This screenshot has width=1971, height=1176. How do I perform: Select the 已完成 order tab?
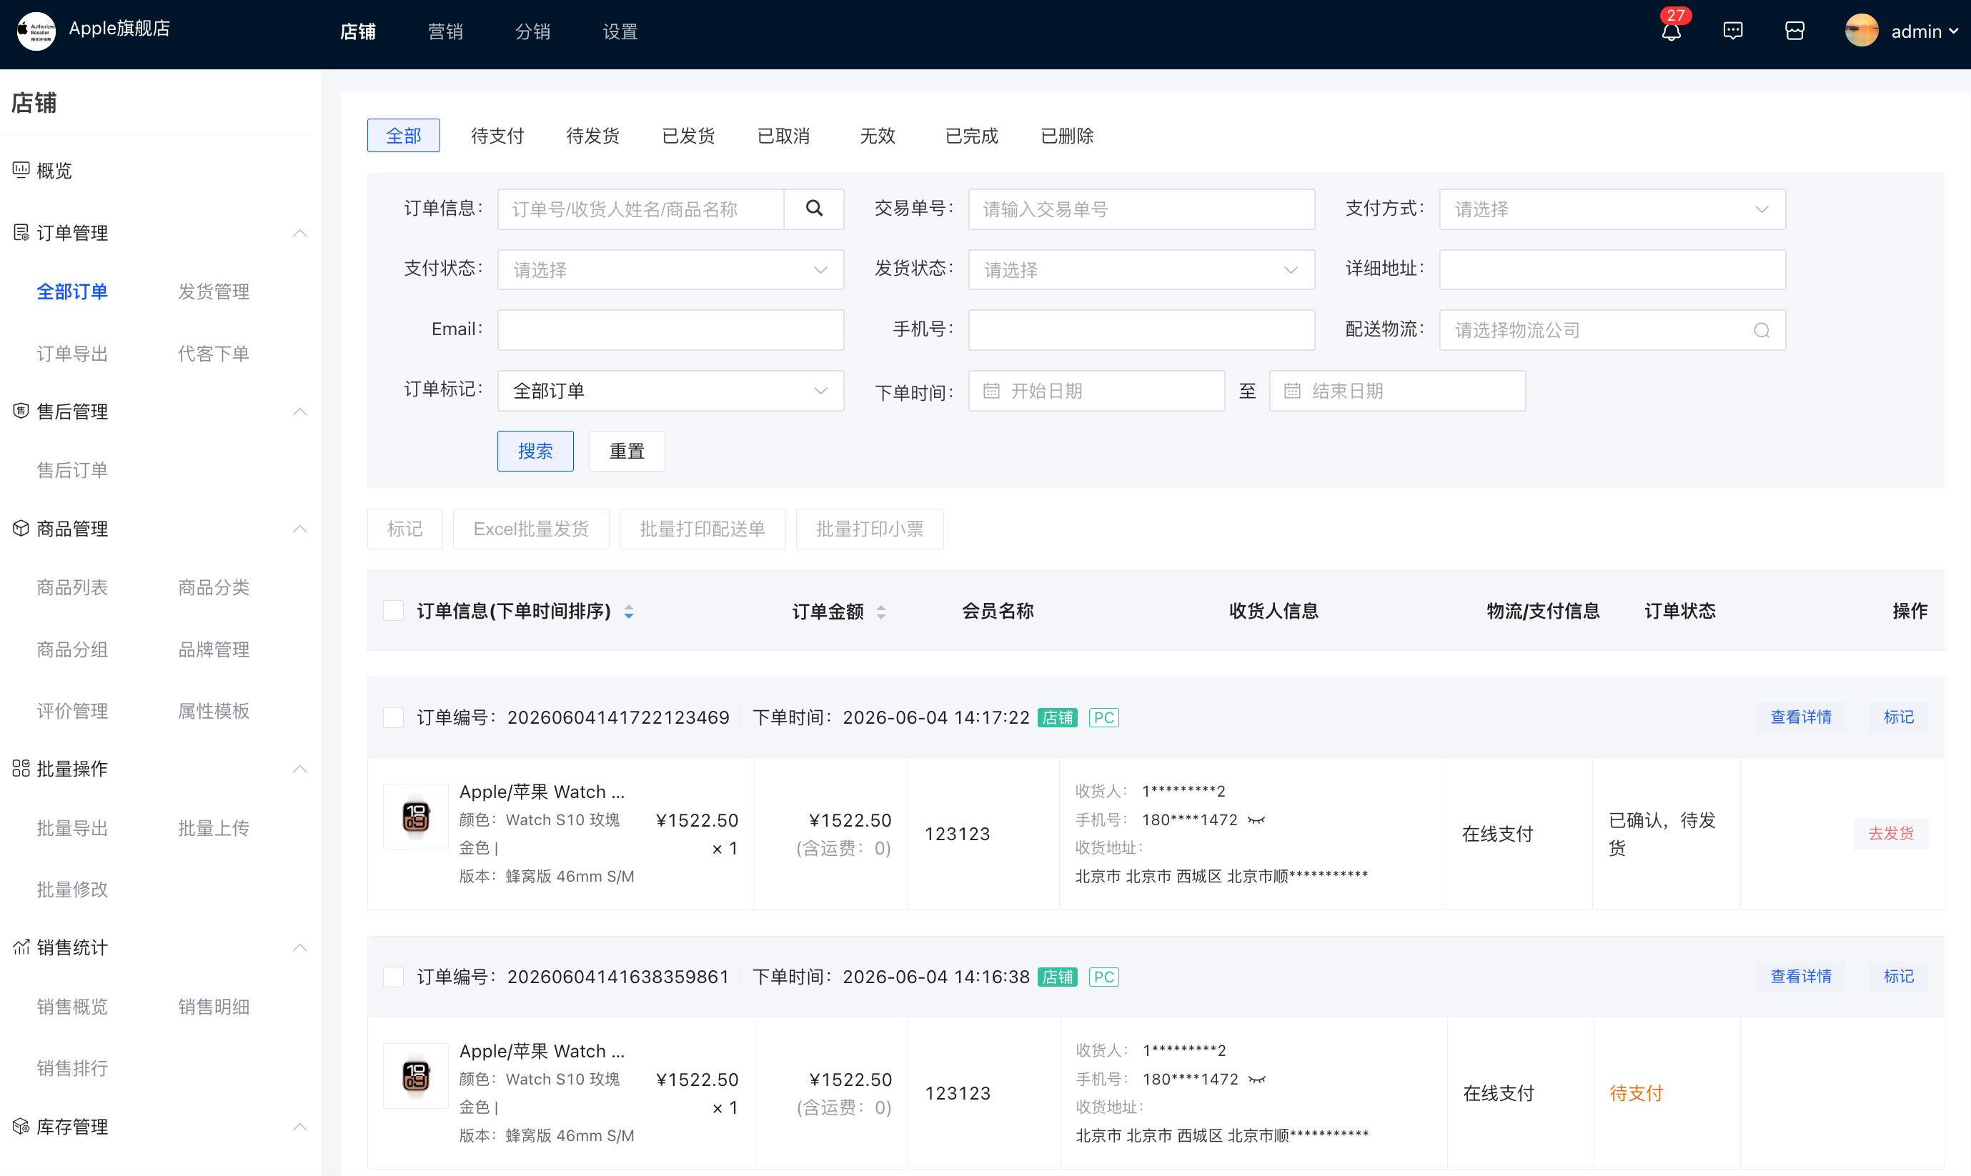[x=972, y=136]
